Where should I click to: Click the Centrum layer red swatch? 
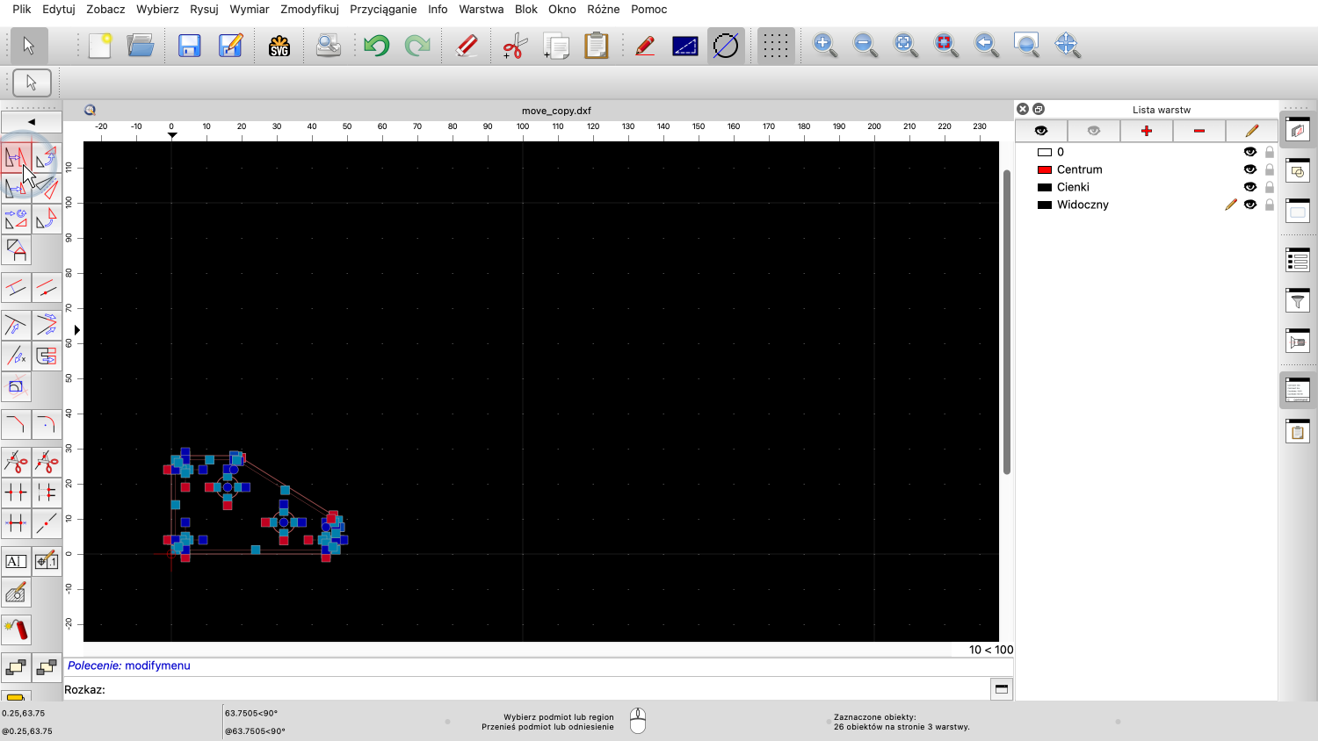(1045, 169)
